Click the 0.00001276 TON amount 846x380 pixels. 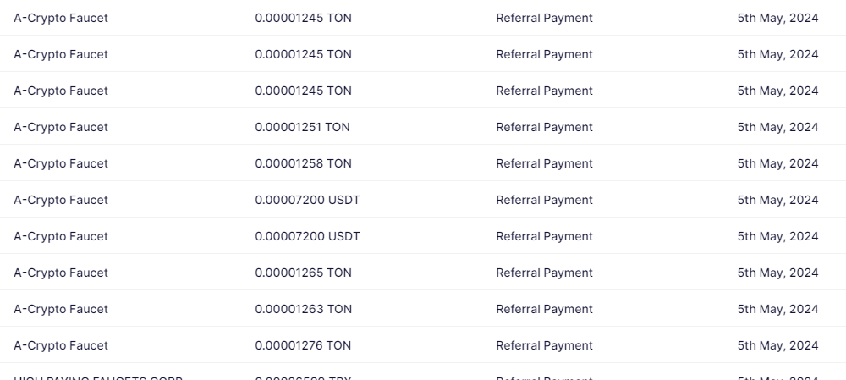point(303,345)
